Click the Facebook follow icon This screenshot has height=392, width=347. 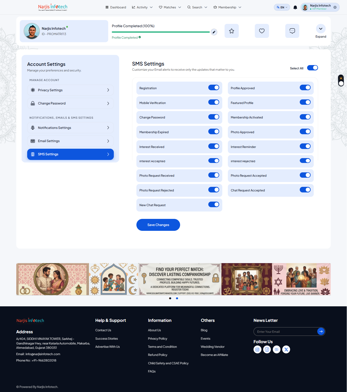pos(267,350)
